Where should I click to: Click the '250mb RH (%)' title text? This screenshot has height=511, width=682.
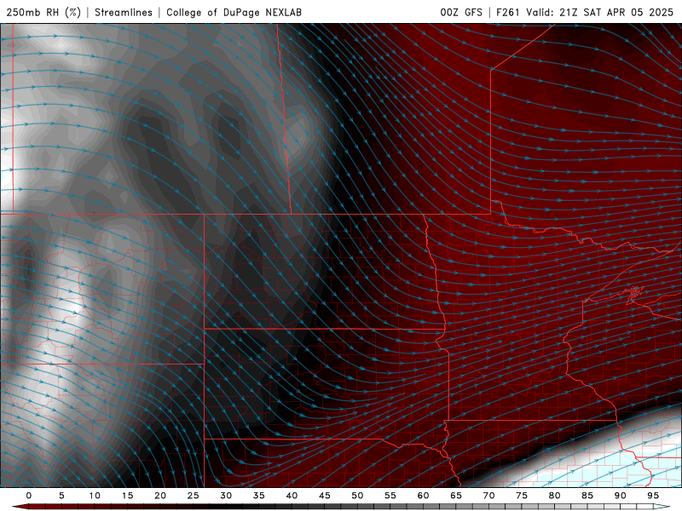coord(44,12)
